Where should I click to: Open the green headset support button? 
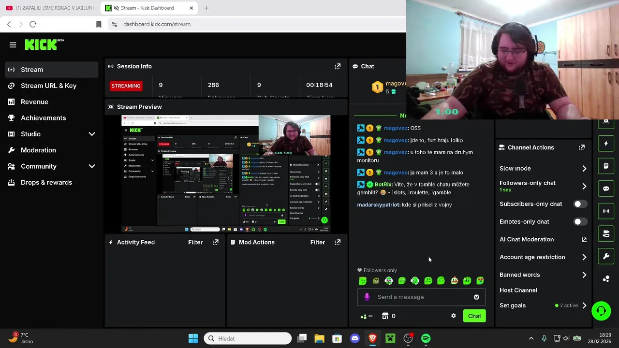[x=601, y=311]
